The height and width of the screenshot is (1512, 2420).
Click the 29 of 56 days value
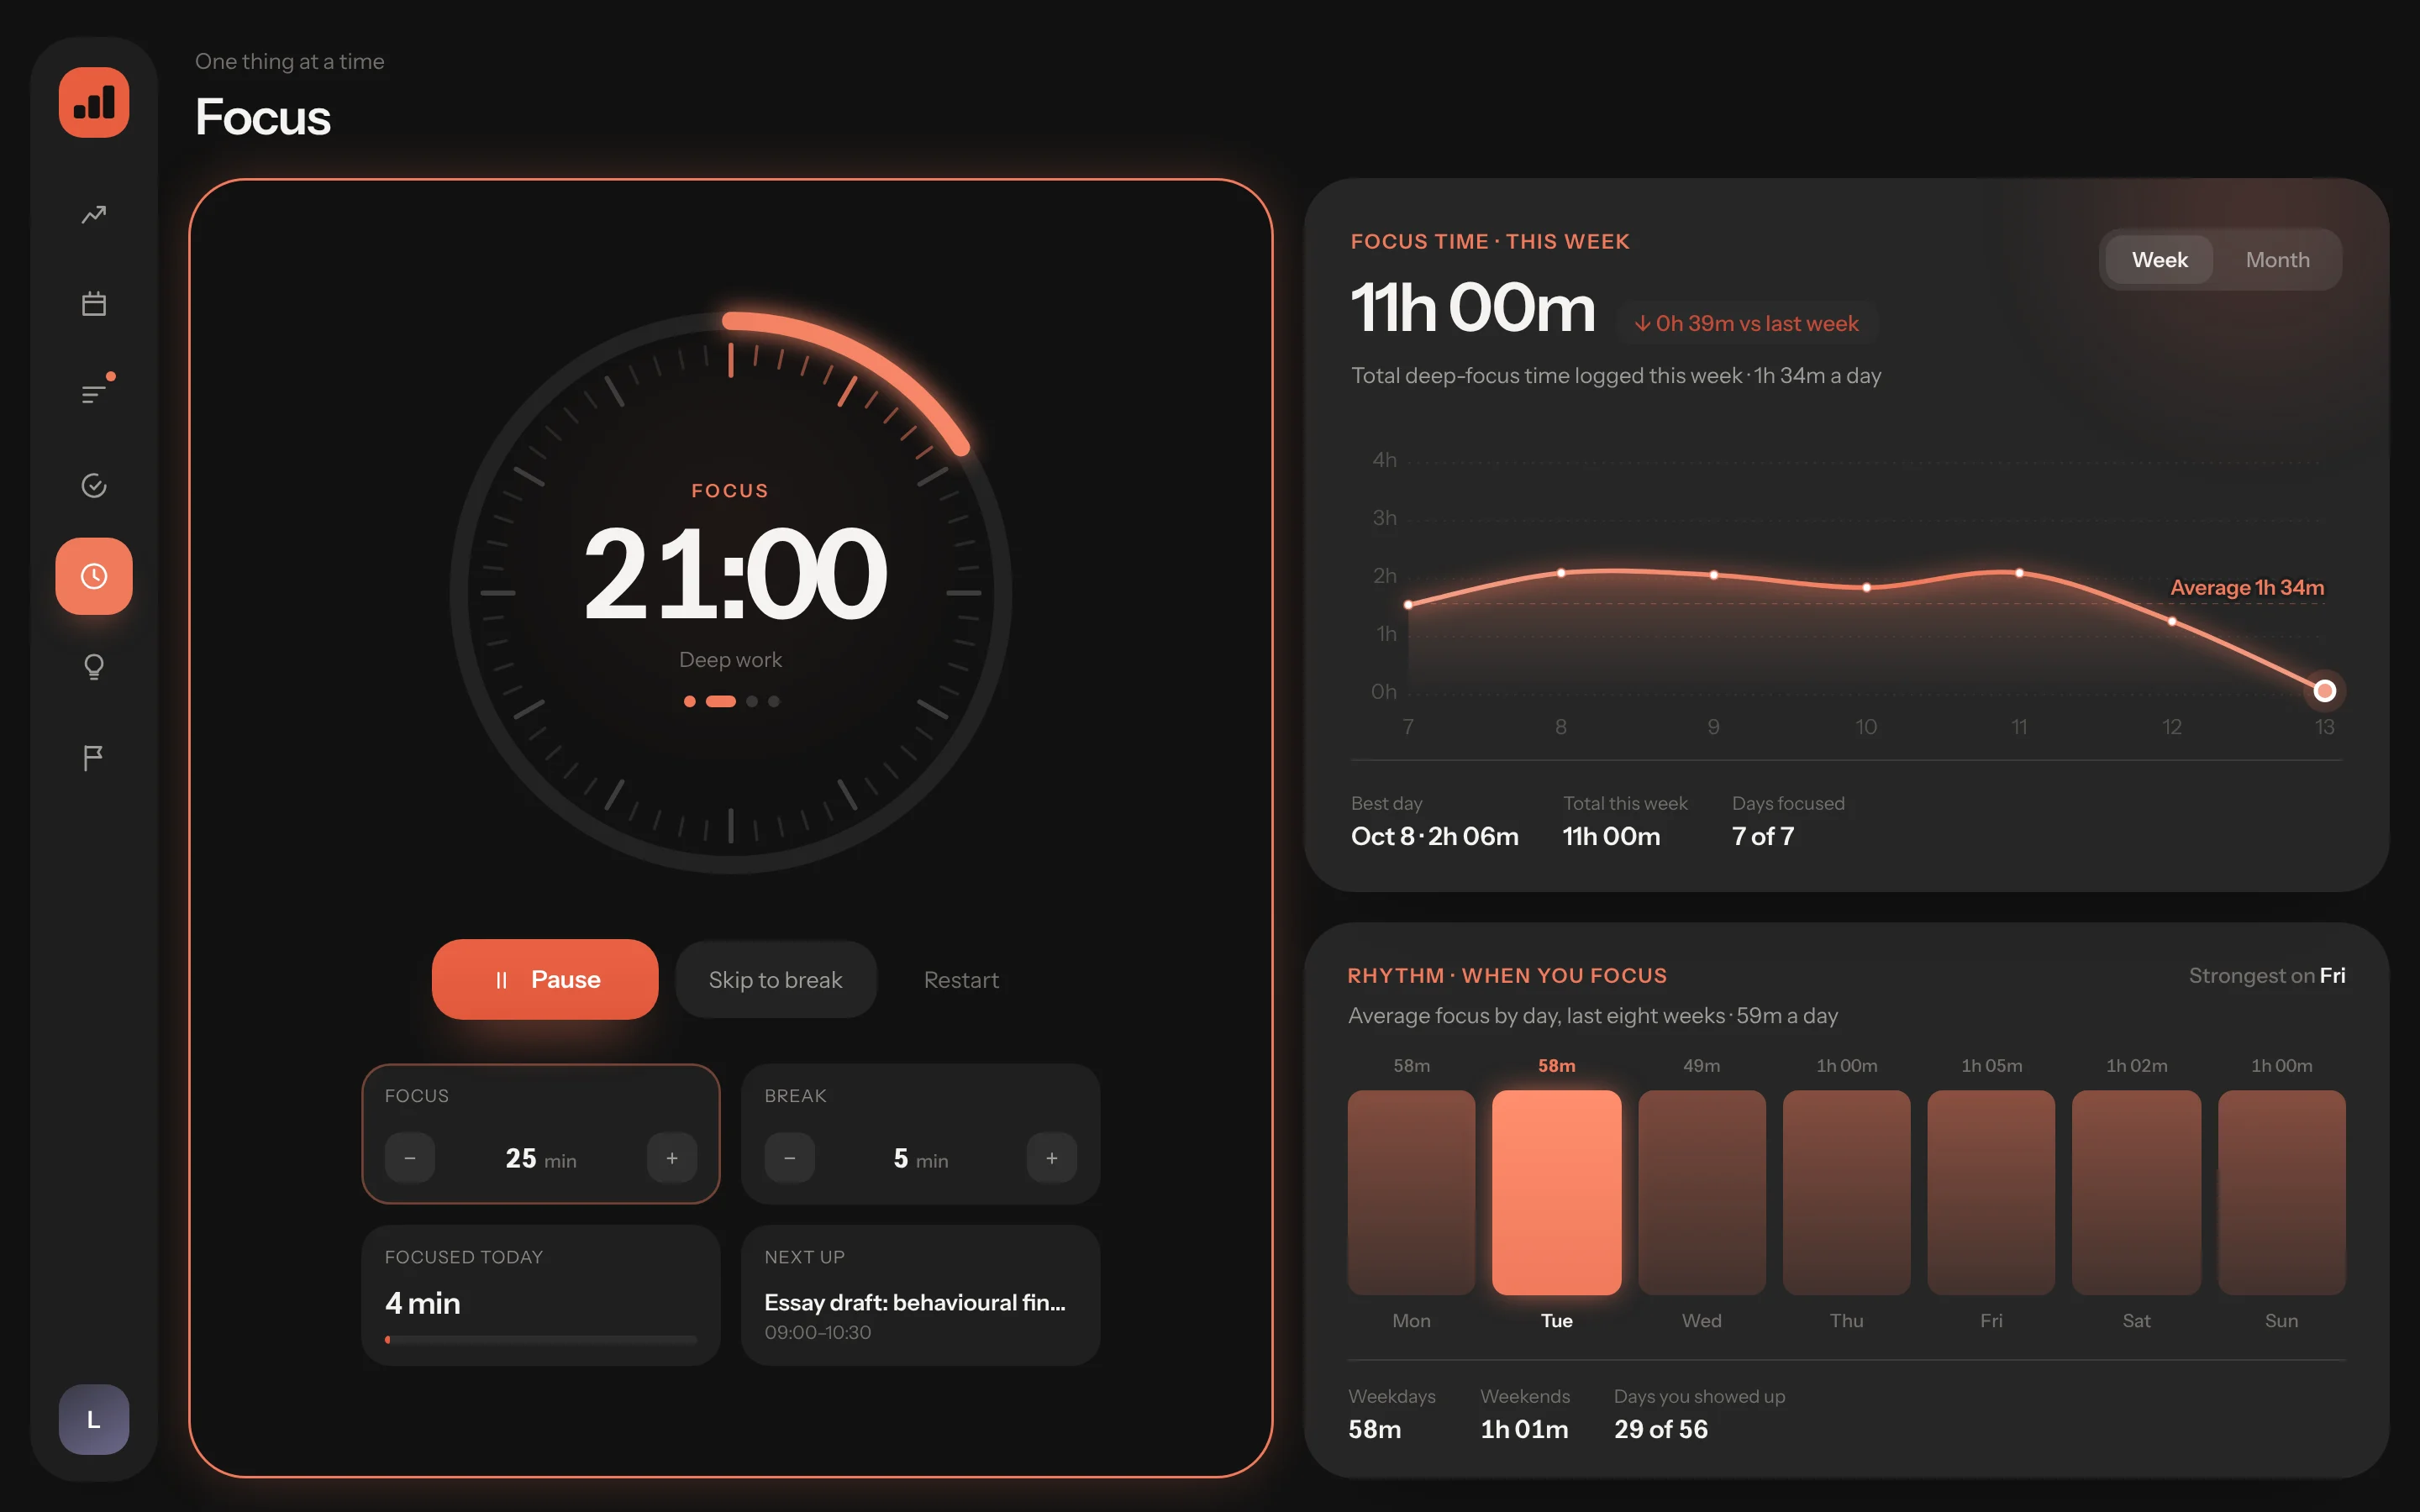tap(1661, 1429)
